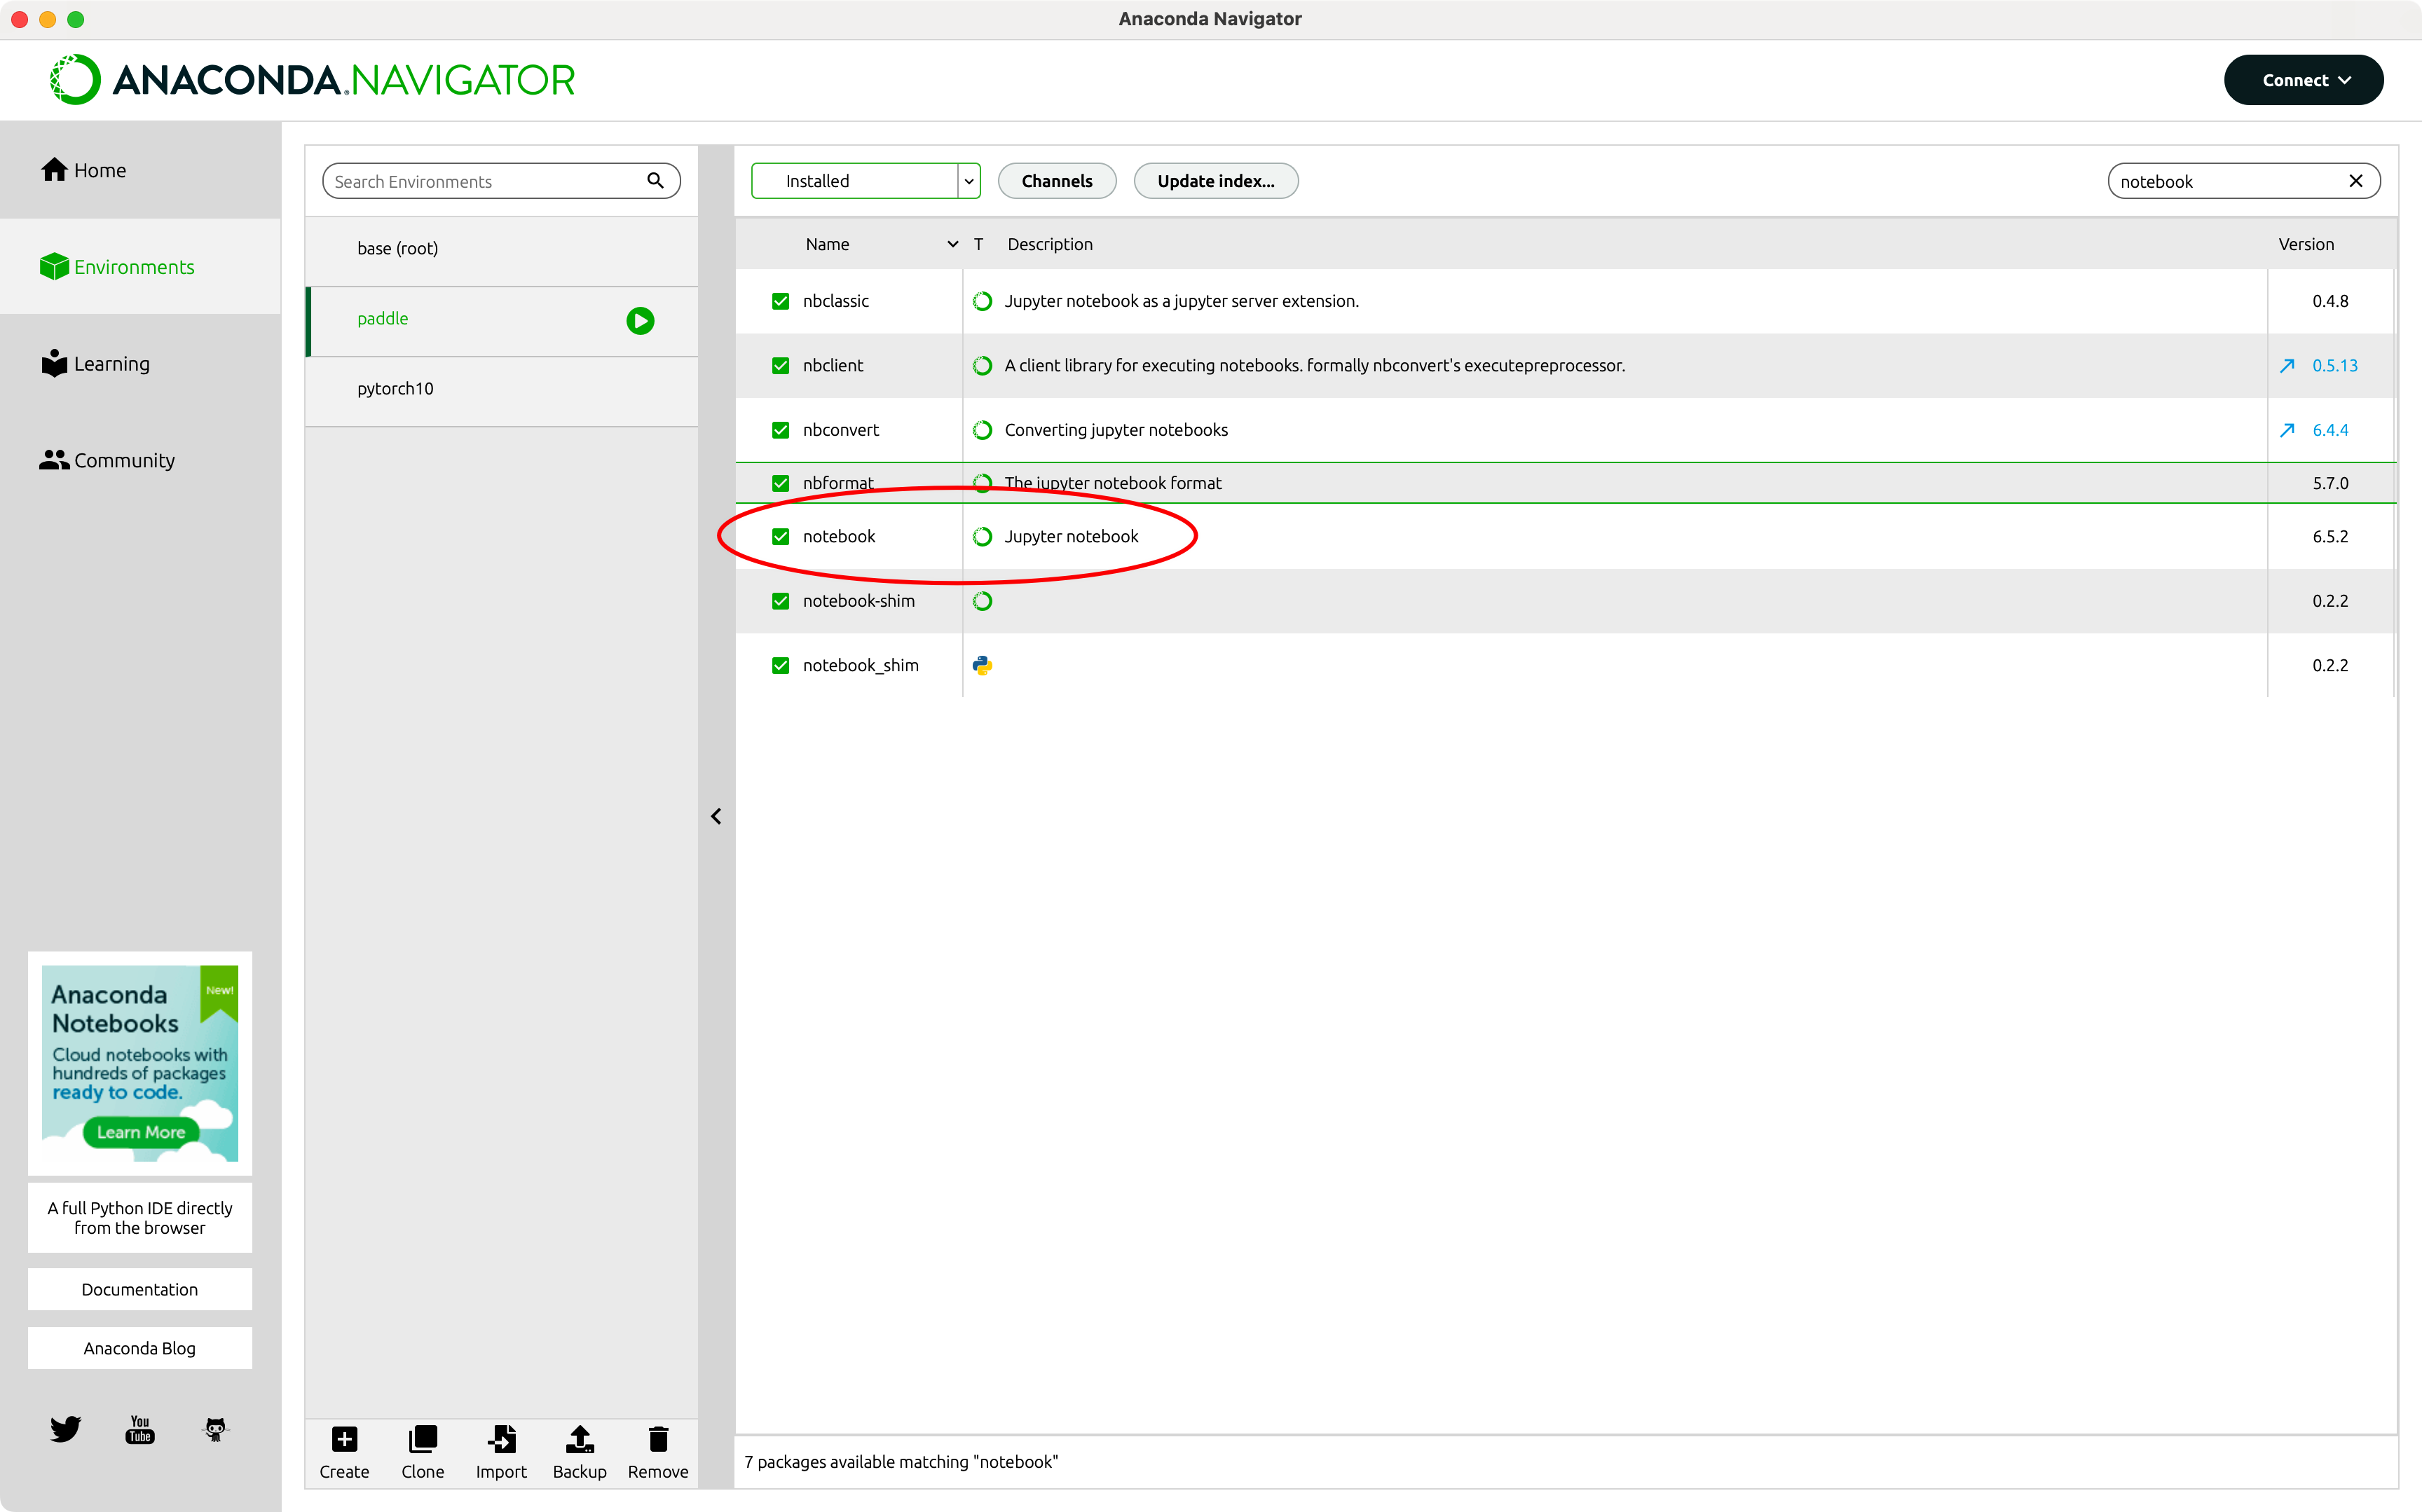The width and height of the screenshot is (2422, 1512).
Task: Uncheck the notebook package checkbox
Action: (780, 537)
